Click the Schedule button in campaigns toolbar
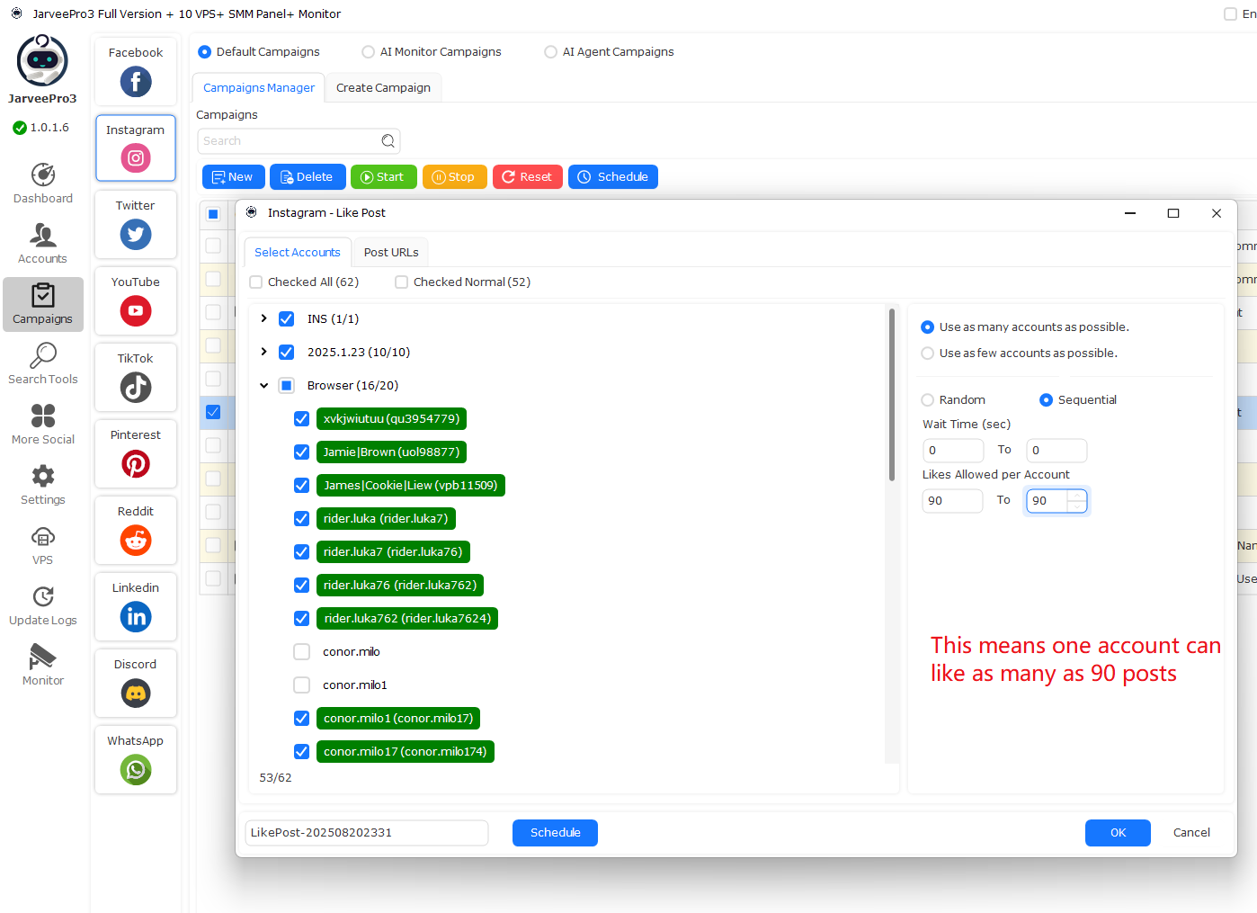 (613, 177)
